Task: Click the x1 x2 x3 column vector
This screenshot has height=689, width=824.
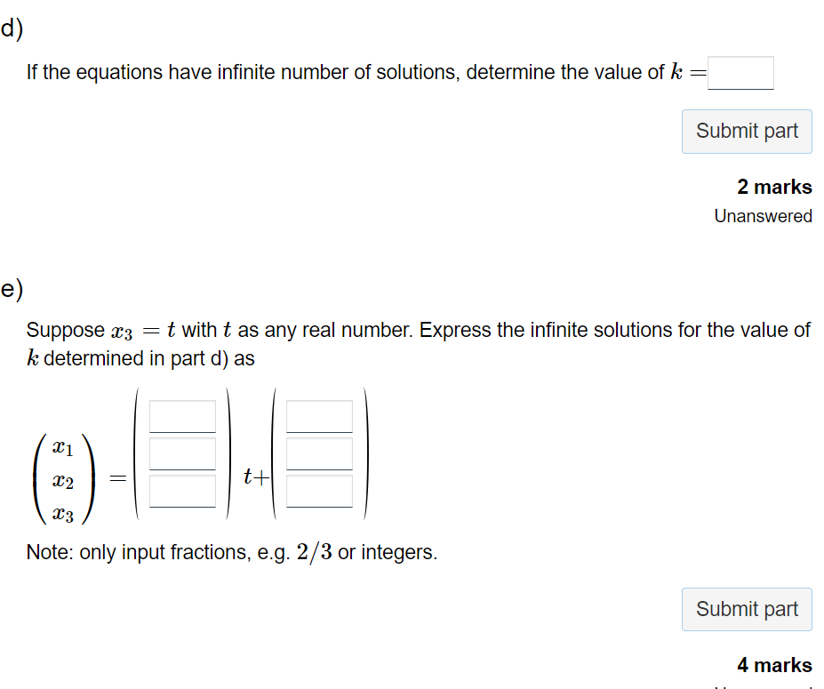Action: (62, 477)
